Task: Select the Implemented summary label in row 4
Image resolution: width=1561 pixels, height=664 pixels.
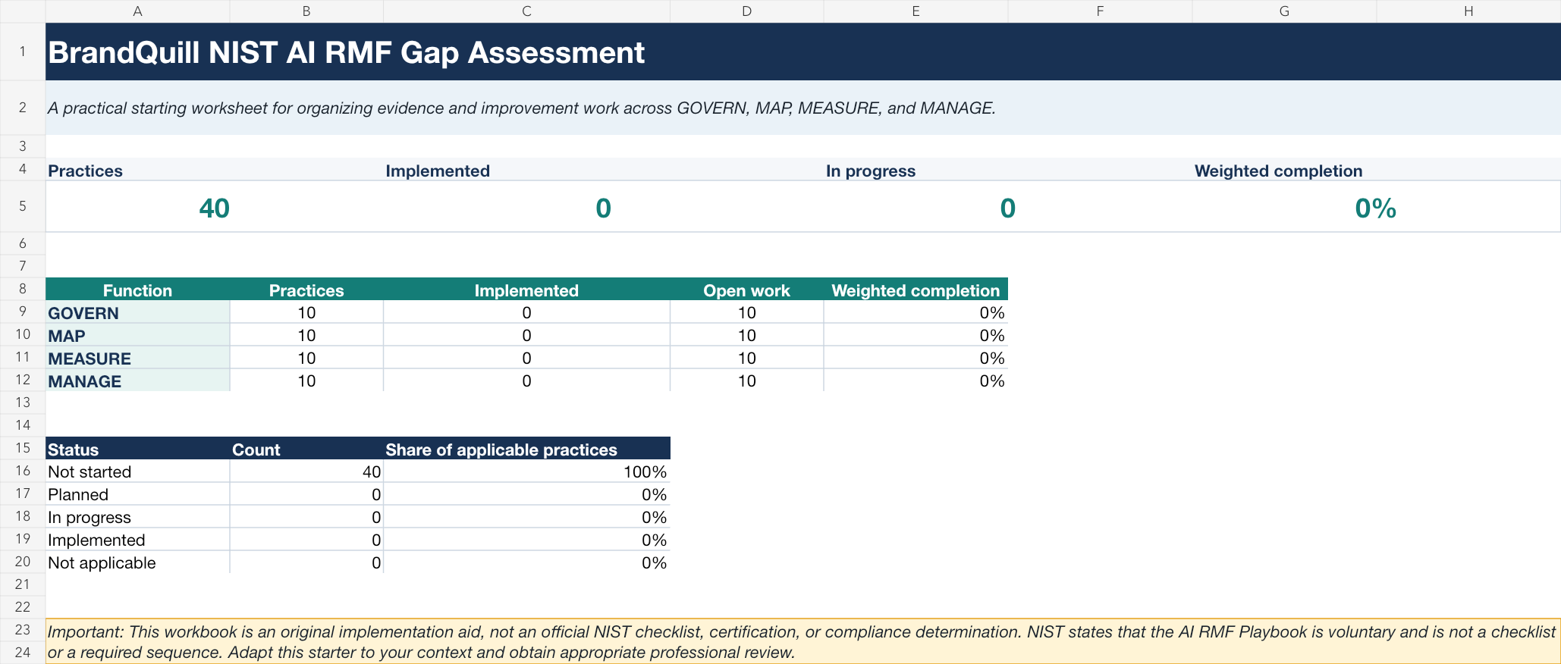Action: pos(438,171)
